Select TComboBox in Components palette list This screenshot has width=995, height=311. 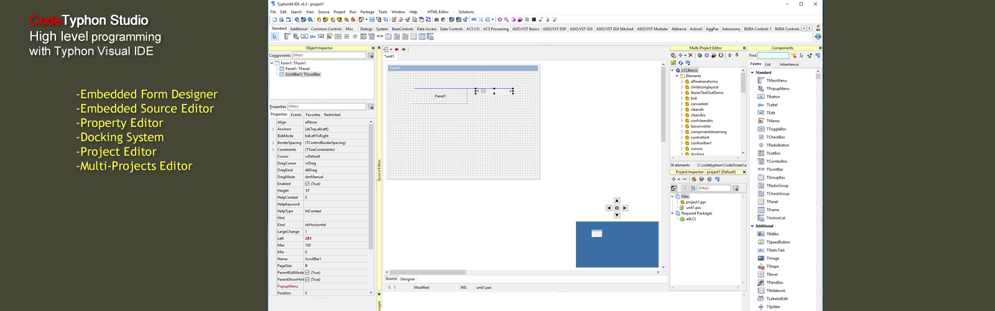click(x=777, y=162)
